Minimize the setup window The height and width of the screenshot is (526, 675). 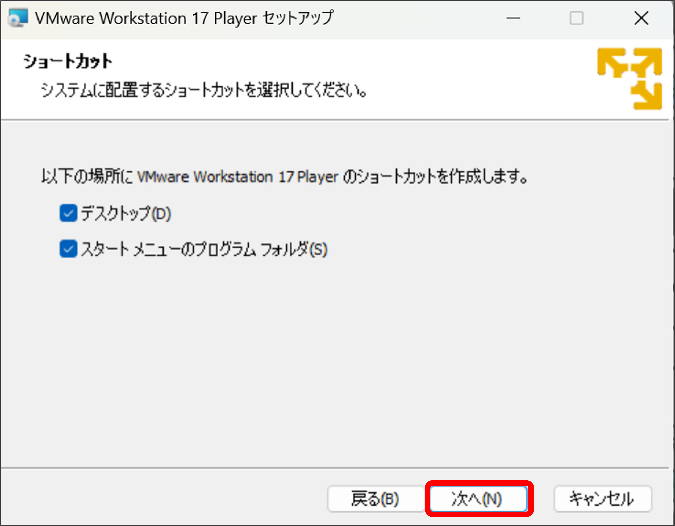(x=513, y=18)
